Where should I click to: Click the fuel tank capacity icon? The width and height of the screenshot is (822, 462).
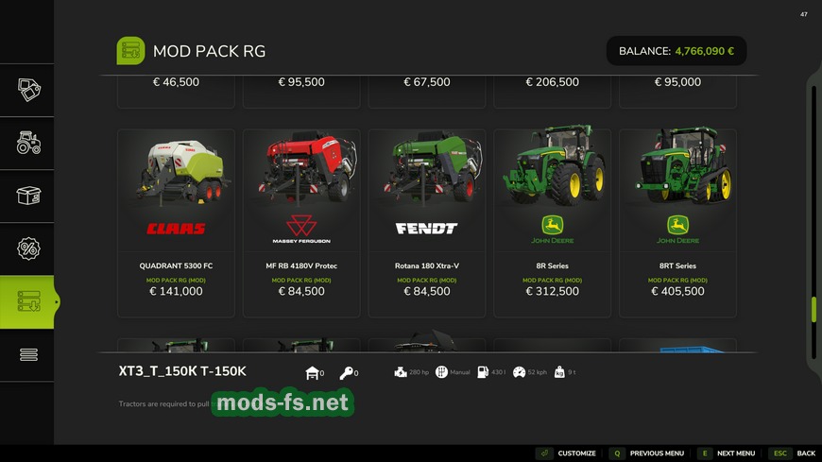click(483, 372)
